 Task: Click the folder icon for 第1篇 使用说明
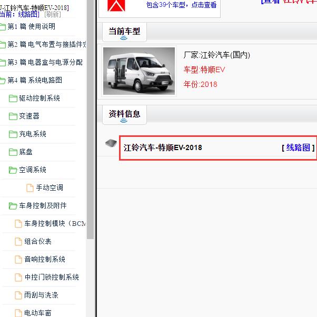(3, 27)
